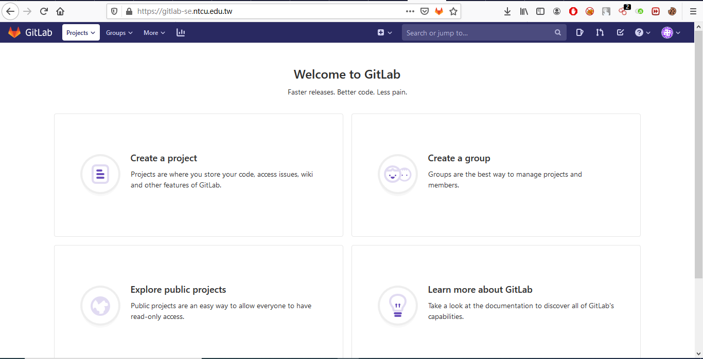703x359 pixels.
Task: Click the 'Groups are the best way' description
Action: [505, 180]
